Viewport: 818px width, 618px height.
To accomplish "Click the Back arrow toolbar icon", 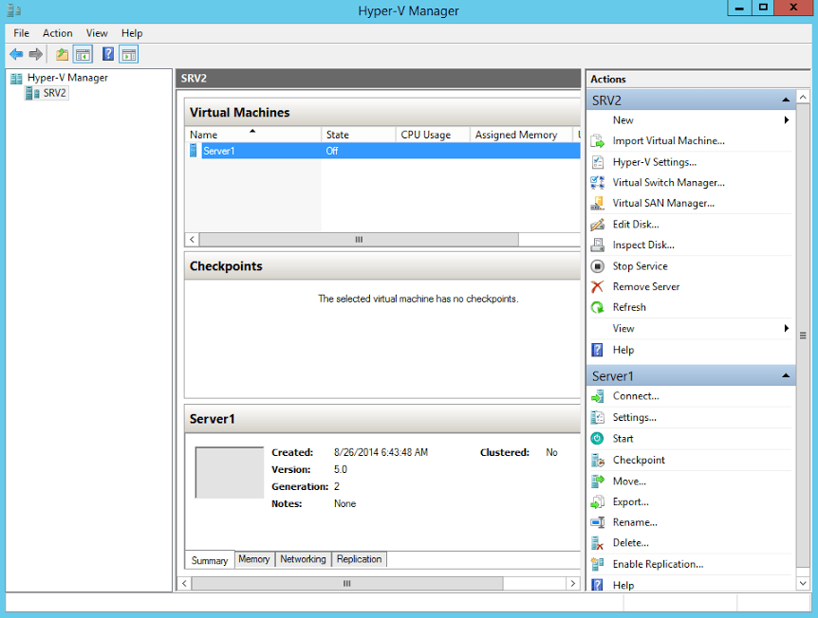I will click(16, 54).
